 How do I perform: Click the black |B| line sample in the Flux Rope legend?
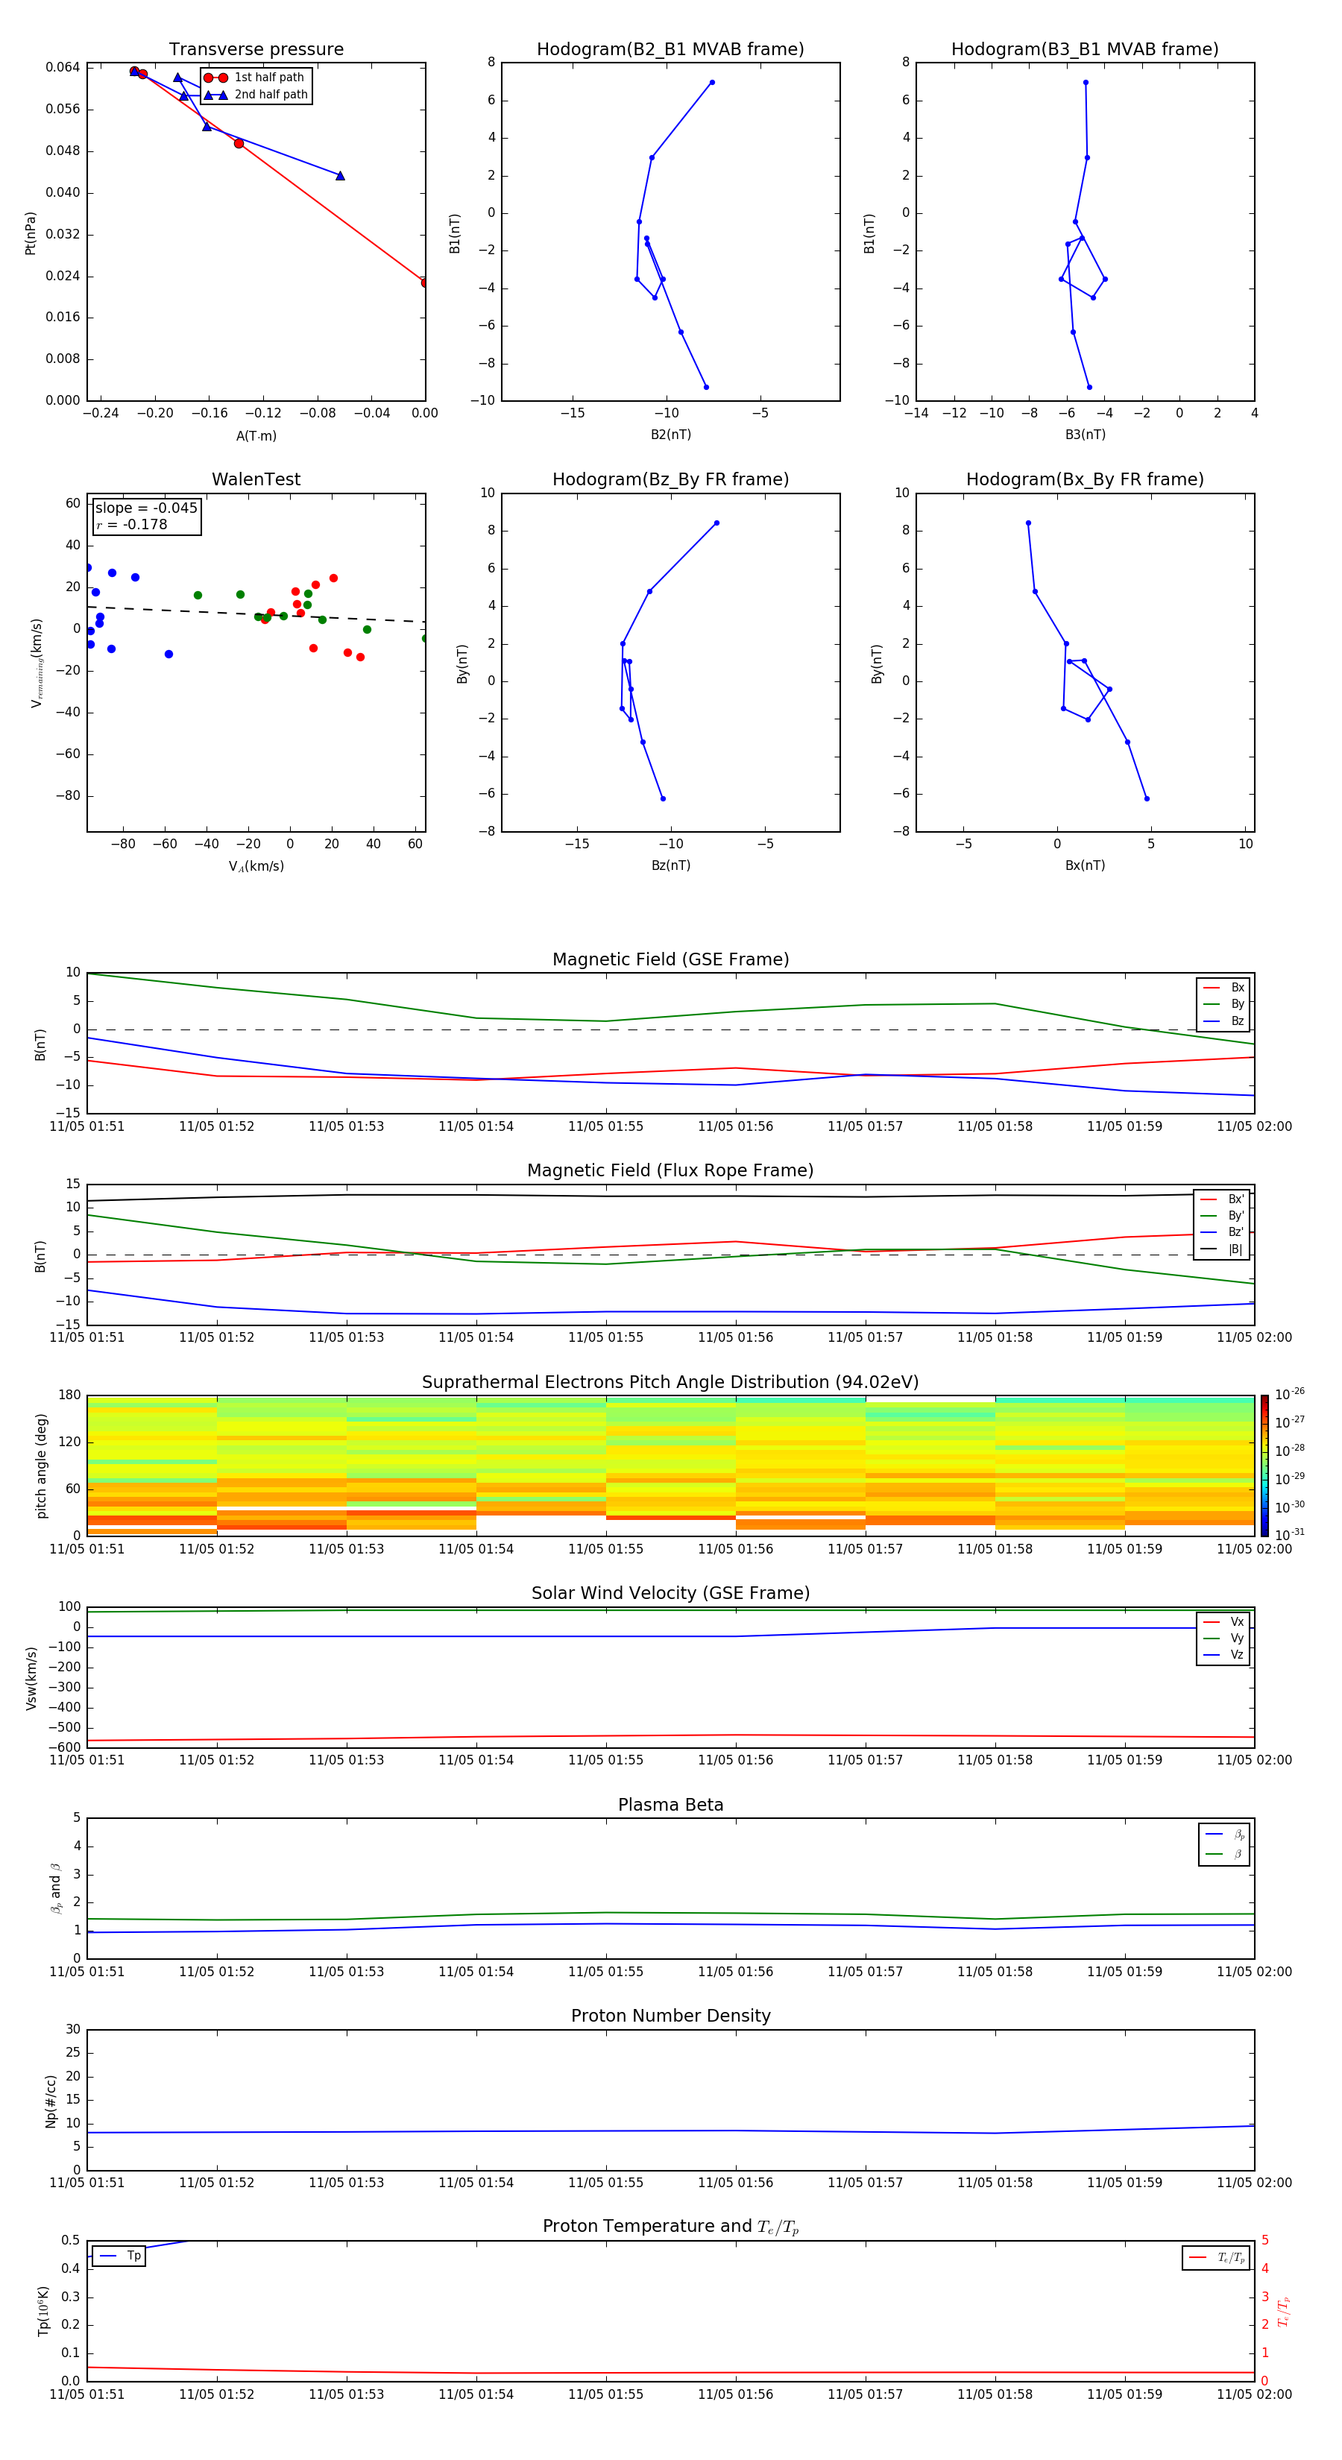coord(1209,1249)
